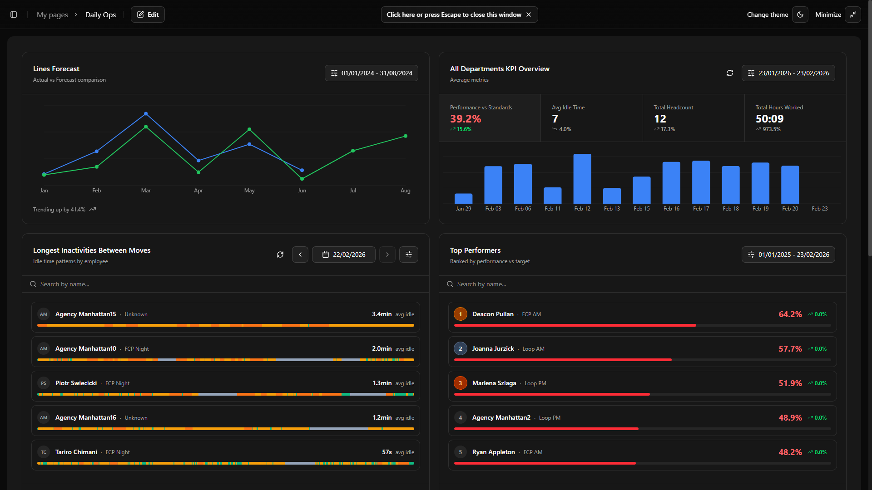Open Top Performers date range selector
The height and width of the screenshot is (490, 872).
[788, 255]
